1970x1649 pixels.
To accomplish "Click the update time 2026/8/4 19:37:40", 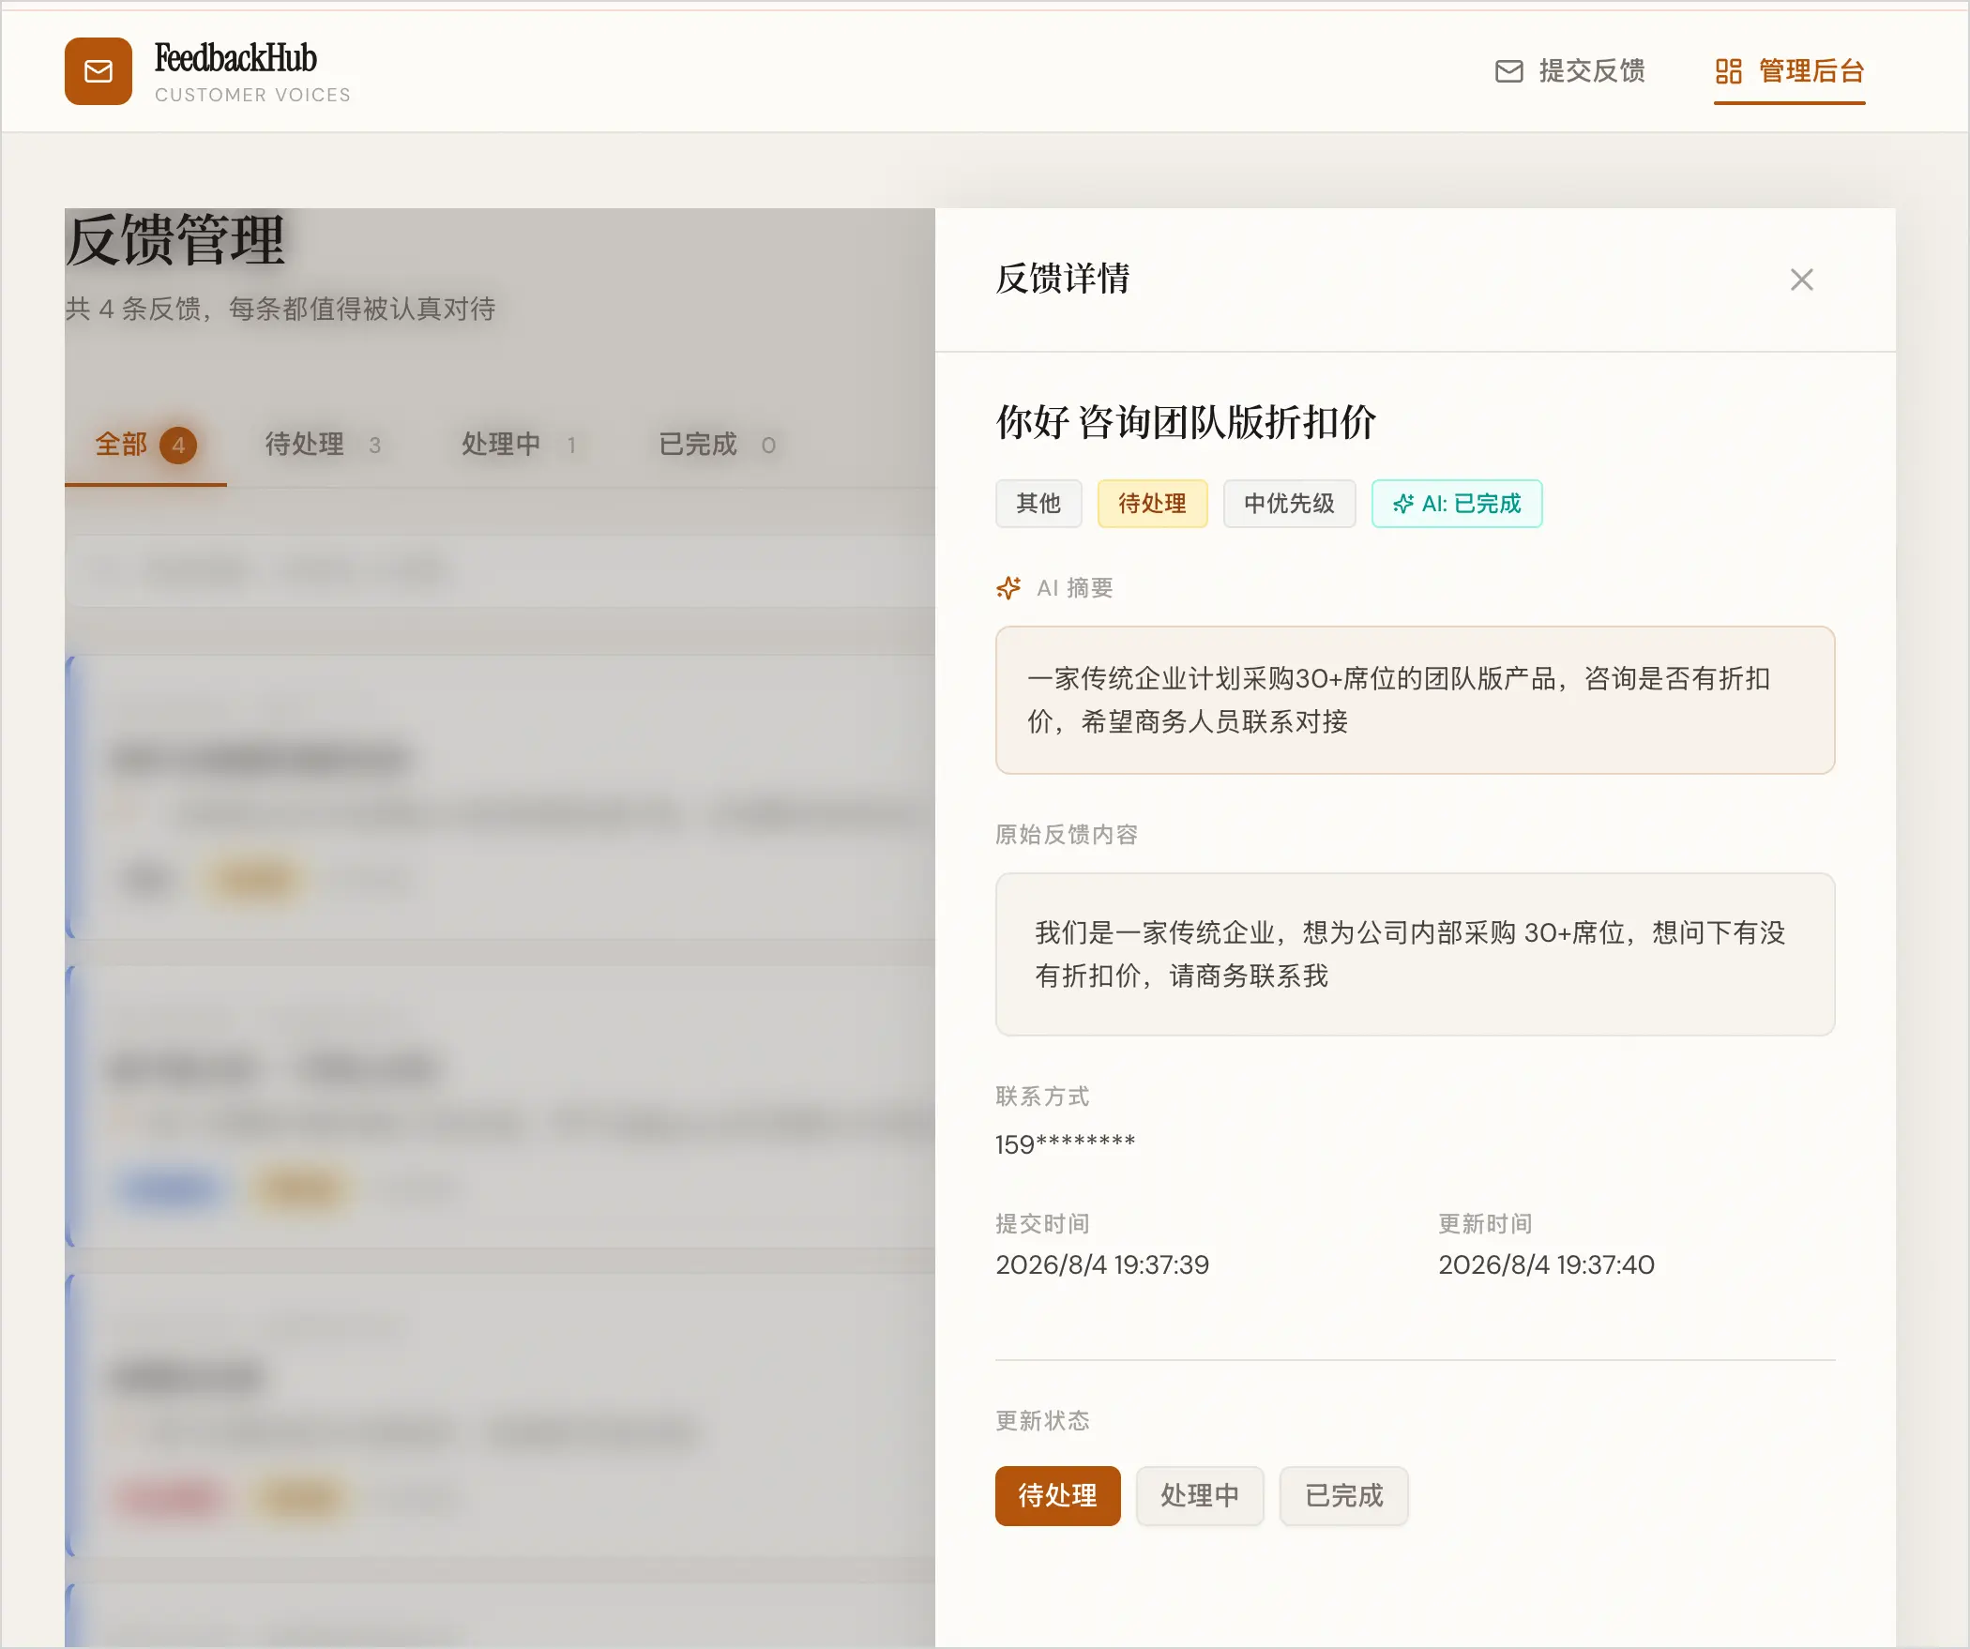I will click(x=1546, y=1264).
